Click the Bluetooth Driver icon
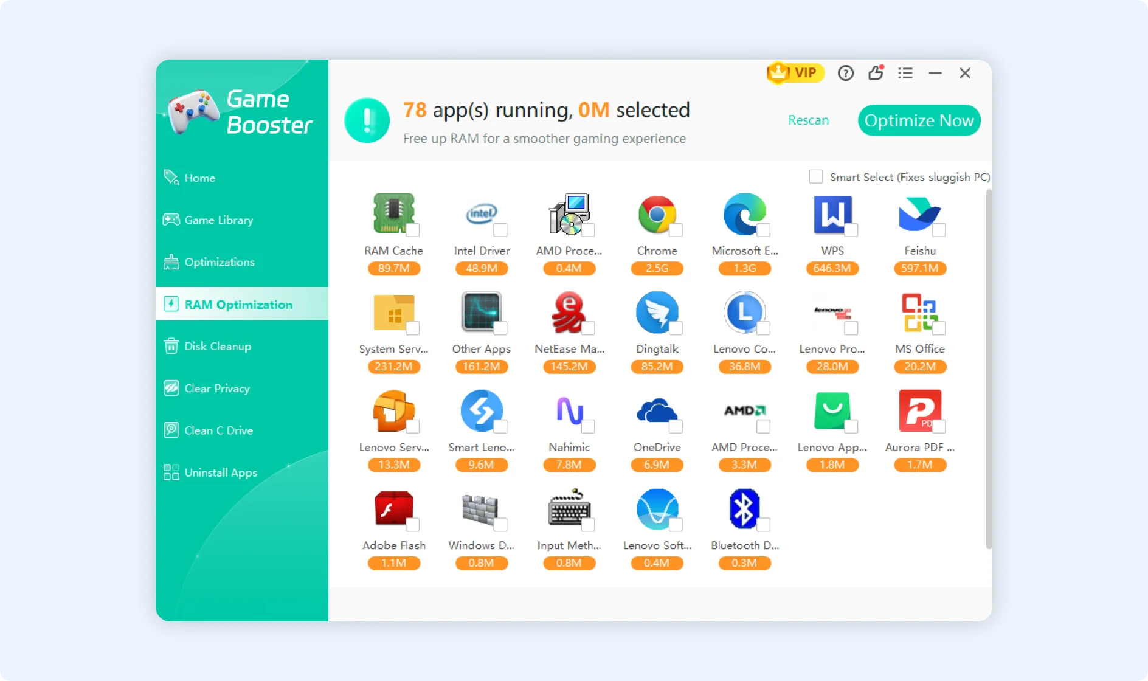 point(744,508)
